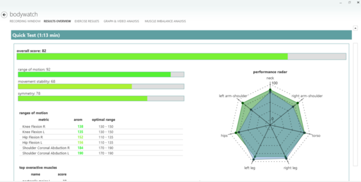Open the Recording Window tab
Image resolution: width=361 pixels, height=182 pixels.
(25, 21)
